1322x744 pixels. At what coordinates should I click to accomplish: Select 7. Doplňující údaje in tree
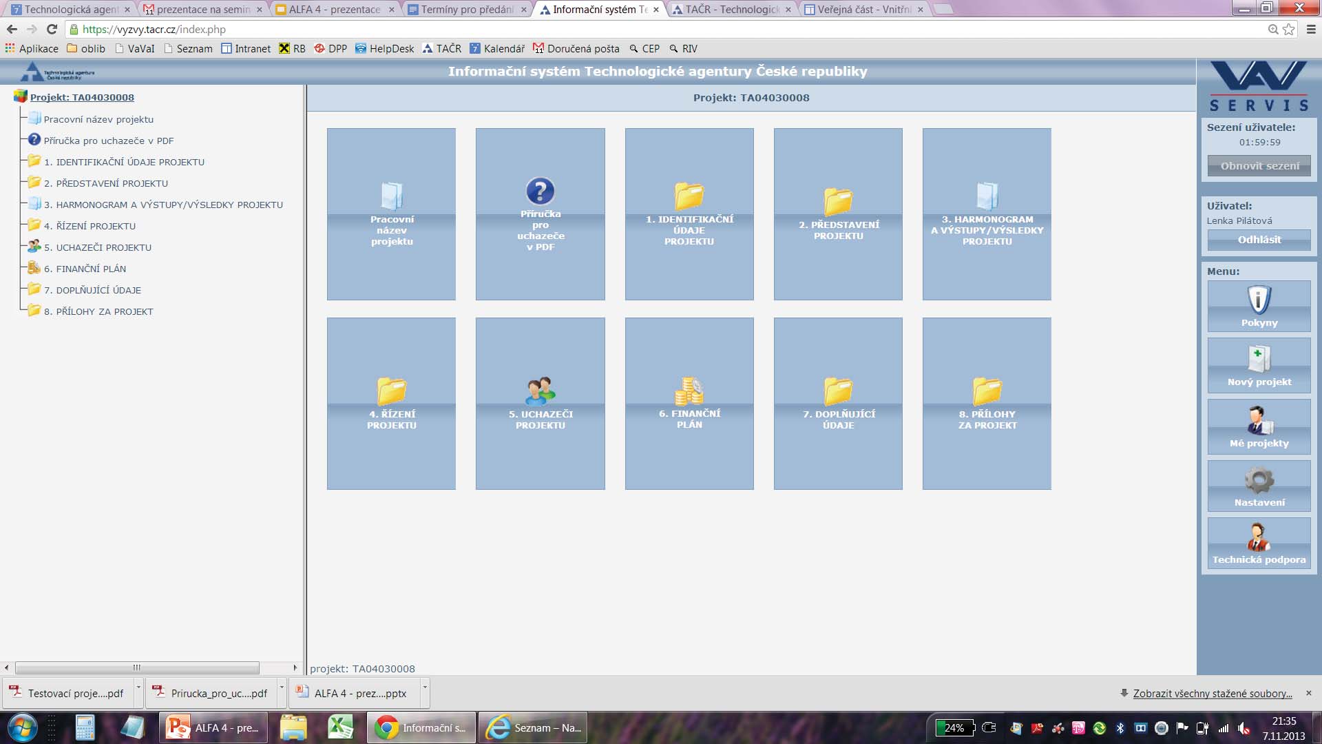click(92, 290)
